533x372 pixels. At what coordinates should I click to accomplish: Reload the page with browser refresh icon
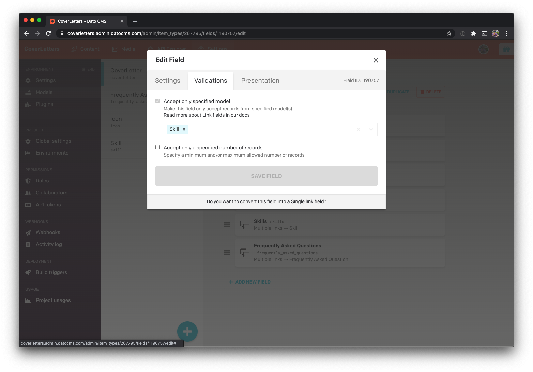tap(48, 33)
